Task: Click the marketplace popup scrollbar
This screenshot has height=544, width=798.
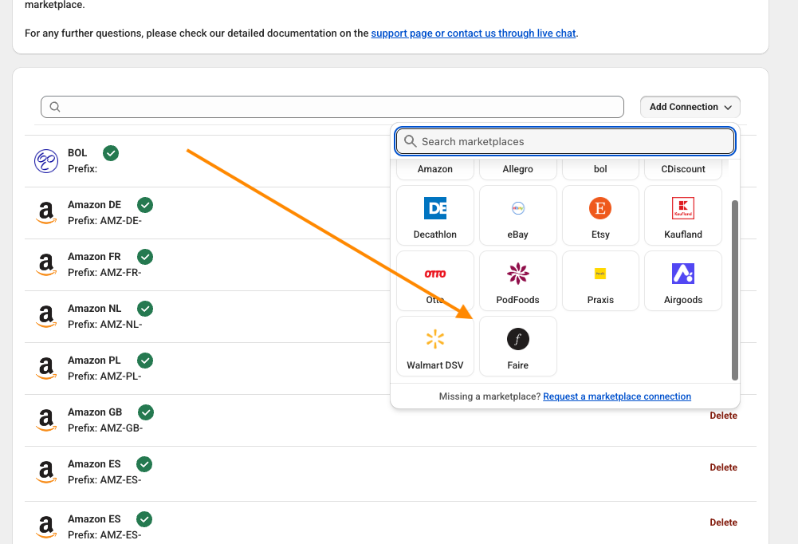Action: [x=734, y=290]
